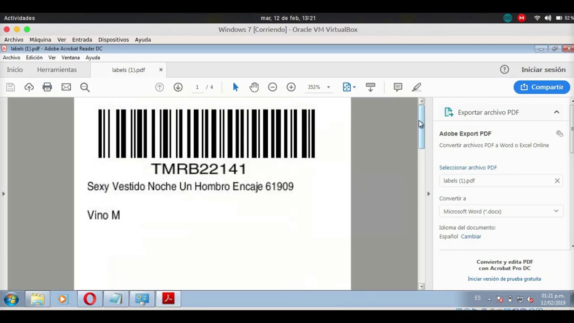Click the document scrollbar down arrow

[x=421, y=286]
